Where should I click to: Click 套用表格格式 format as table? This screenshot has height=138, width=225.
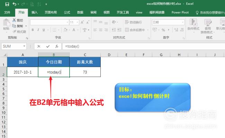(207, 26)
